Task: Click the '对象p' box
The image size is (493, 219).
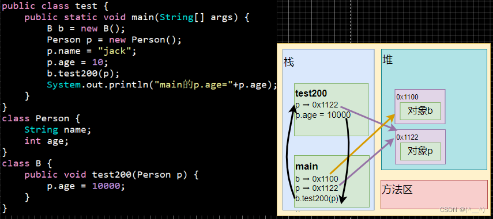Action: [x=420, y=151]
